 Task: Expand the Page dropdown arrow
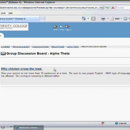tap(121, 18)
